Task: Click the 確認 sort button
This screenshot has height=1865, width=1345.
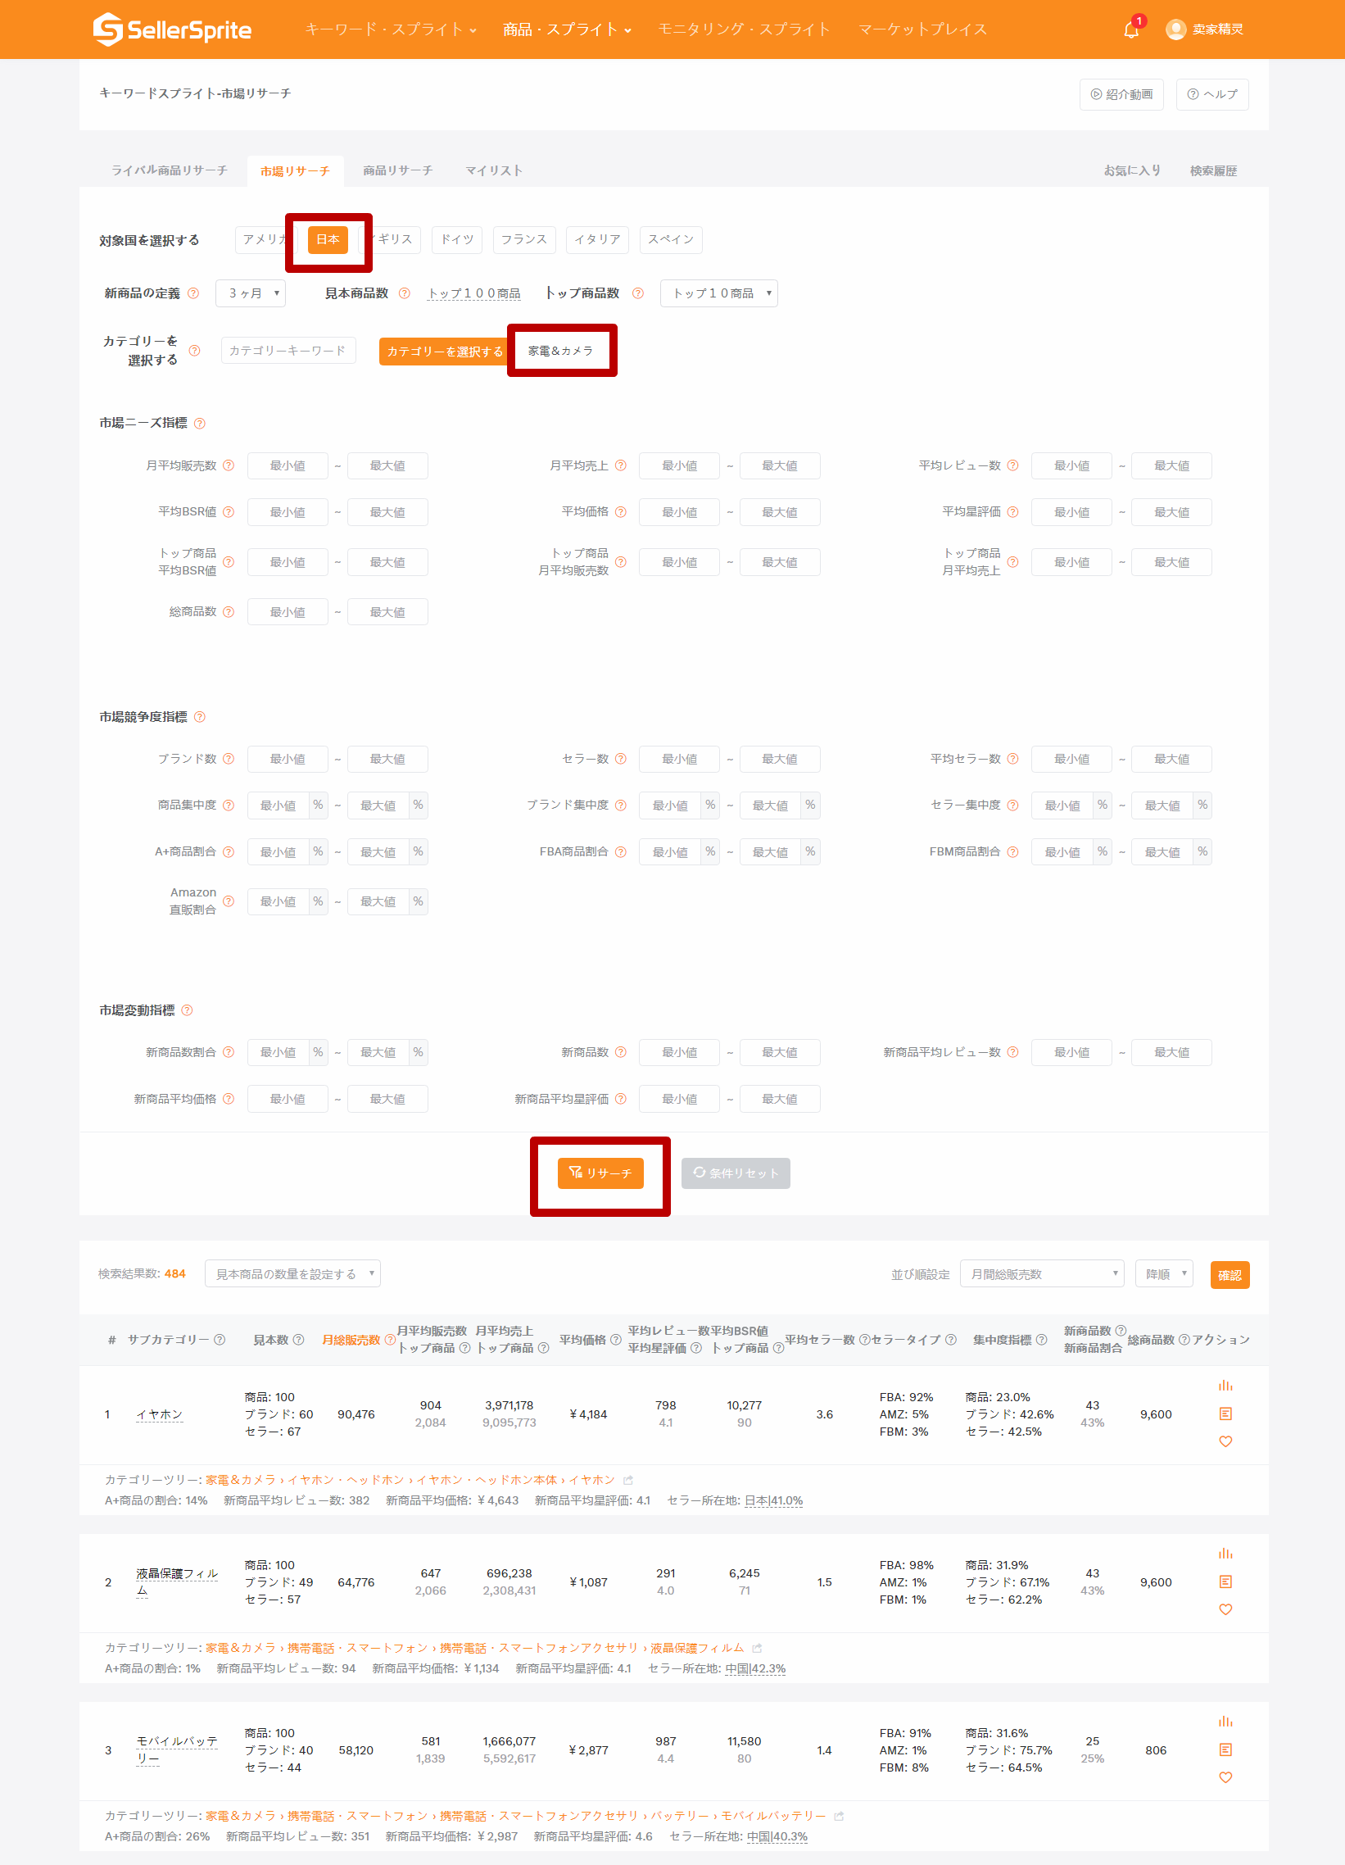Action: pyautogui.click(x=1230, y=1274)
